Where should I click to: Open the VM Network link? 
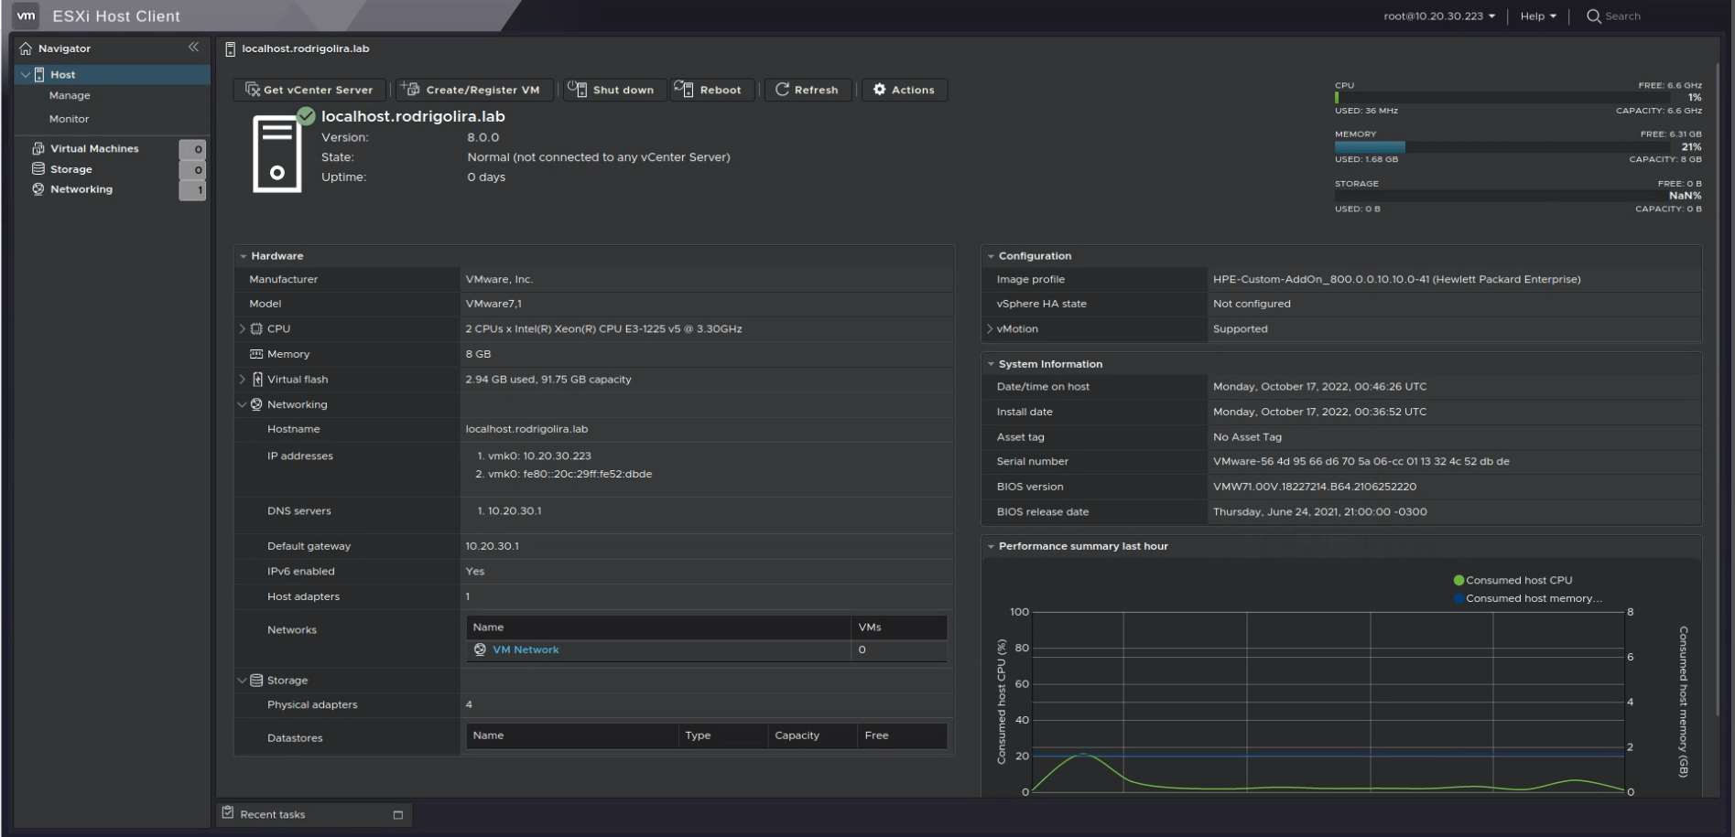click(x=525, y=650)
